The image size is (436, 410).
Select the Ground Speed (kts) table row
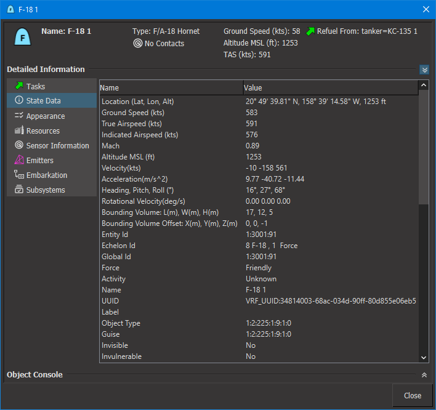259,113
